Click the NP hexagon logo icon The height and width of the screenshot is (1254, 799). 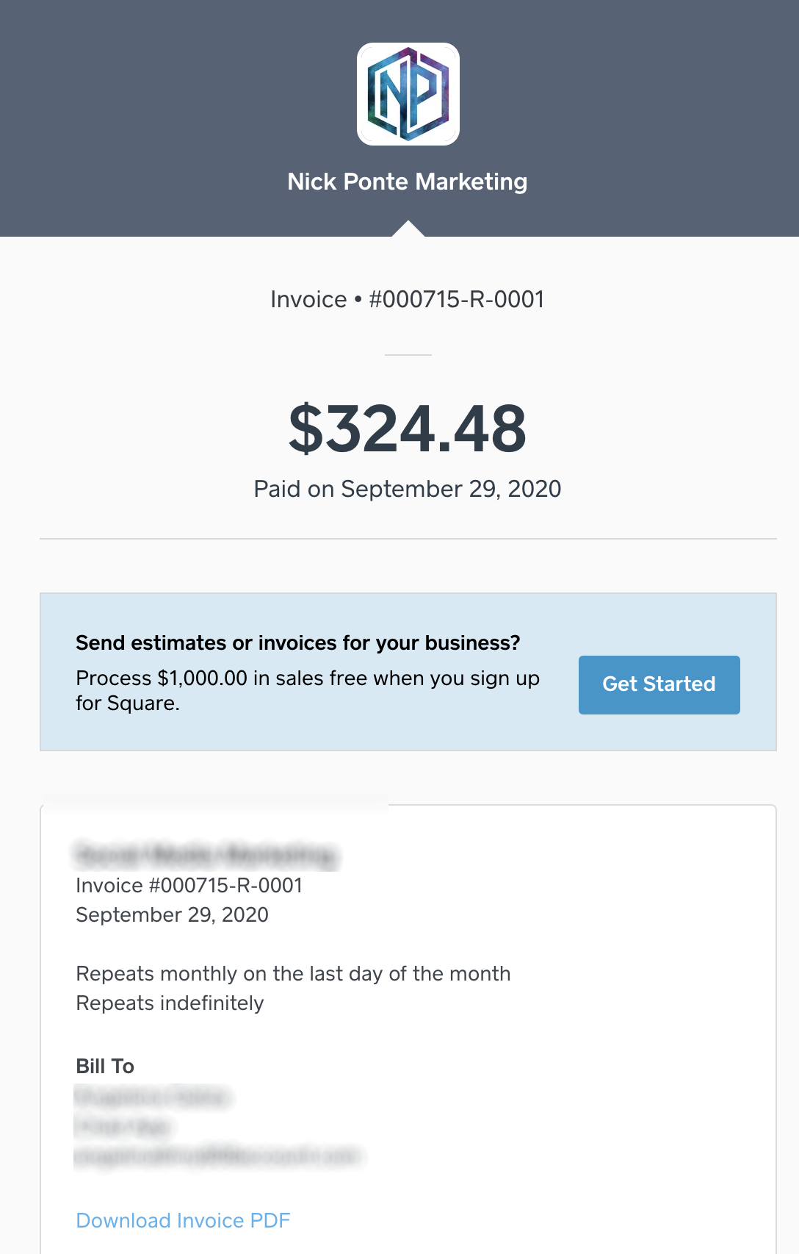(x=408, y=94)
